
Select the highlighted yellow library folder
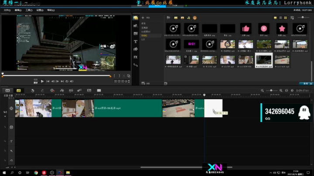point(150,36)
